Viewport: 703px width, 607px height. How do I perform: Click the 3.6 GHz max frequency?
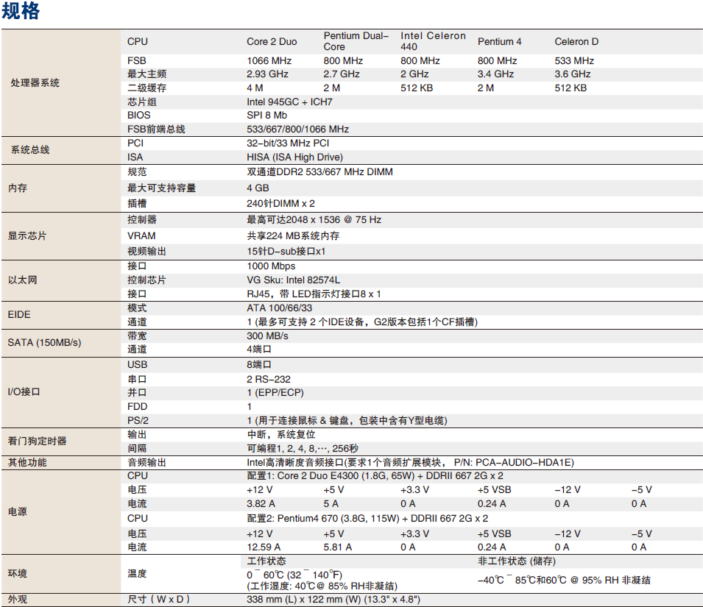572,74
